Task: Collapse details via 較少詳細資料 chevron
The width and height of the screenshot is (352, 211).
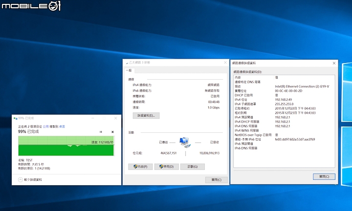Action: tap(20, 180)
